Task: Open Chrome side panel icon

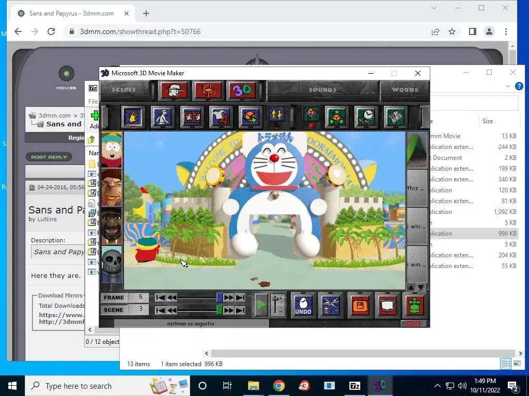Action: [x=472, y=31]
